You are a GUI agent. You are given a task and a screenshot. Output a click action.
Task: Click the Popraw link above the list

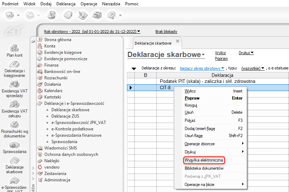(x=221, y=58)
